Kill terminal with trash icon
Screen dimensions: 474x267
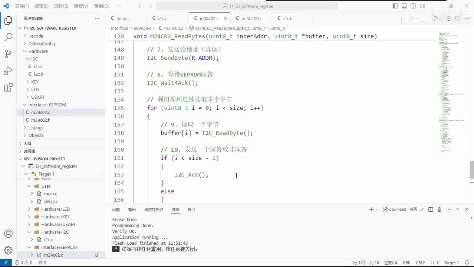click(x=440, y=210)
